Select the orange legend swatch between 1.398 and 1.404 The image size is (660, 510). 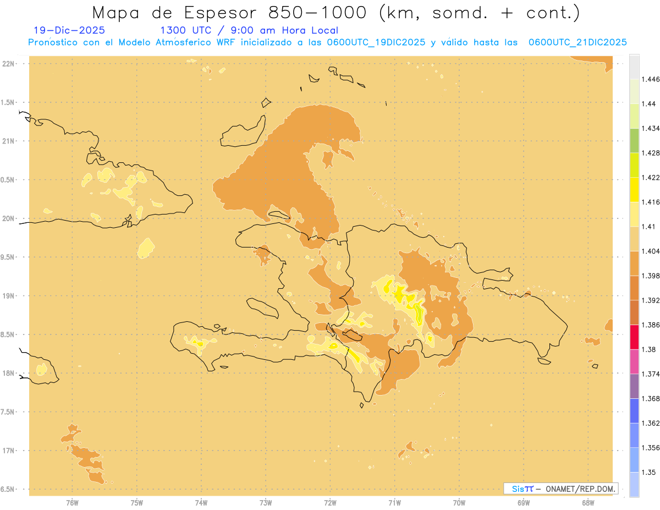[x=634, y=263]
